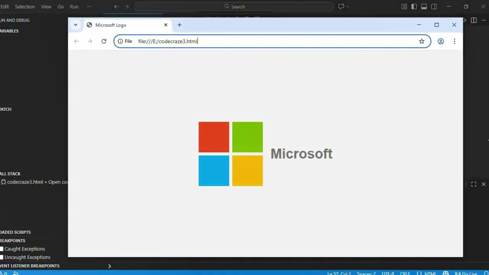Open the VS Code Selection menu
The height and width of the screenshot is (275, 489).
25,6
